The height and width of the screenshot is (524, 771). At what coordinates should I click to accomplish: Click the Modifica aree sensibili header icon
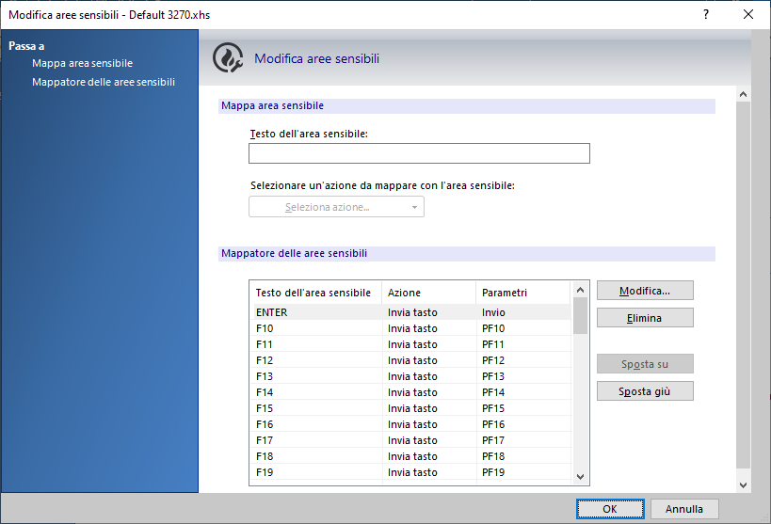coord(228,58)
